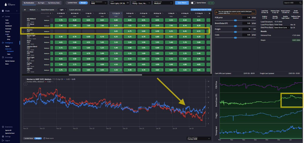Viewport: 304px width, 143px height.
Task: Open the Curves section icon in sidebar
Action: tap(3, 16)
